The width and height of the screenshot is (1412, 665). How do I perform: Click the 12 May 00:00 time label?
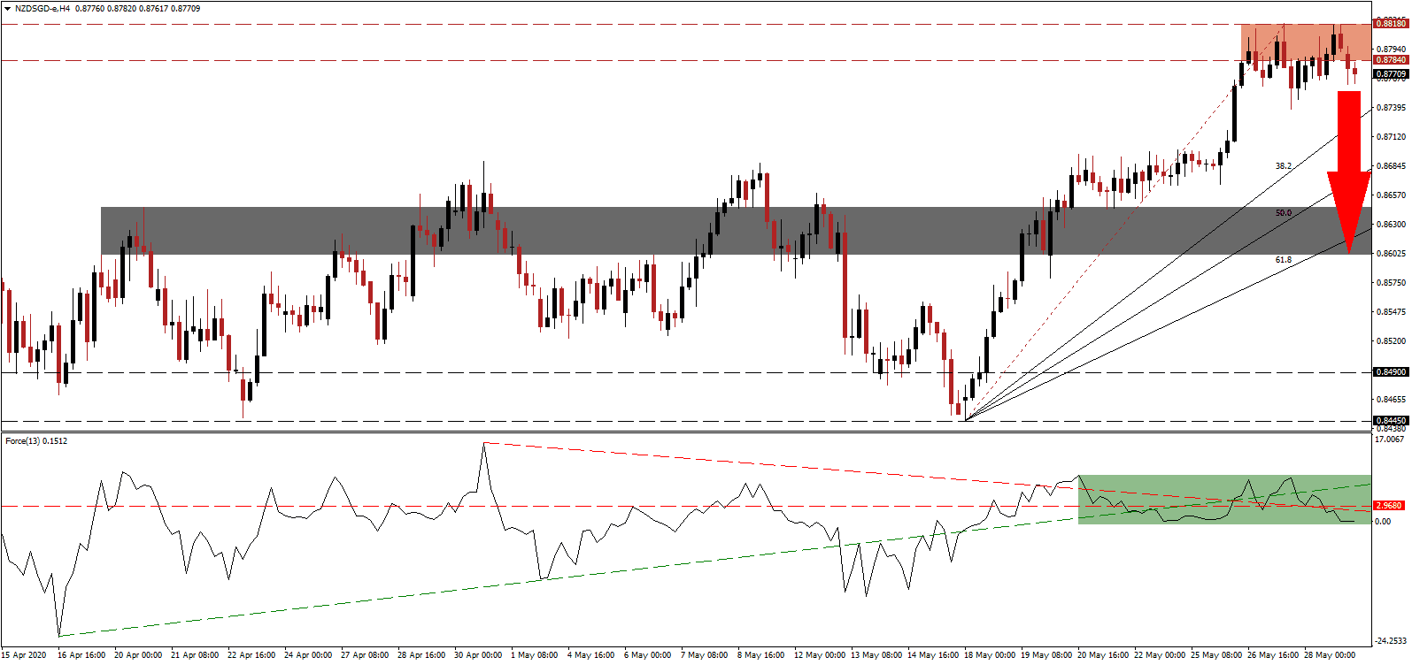pyautogui.click(x=820, y=655)
